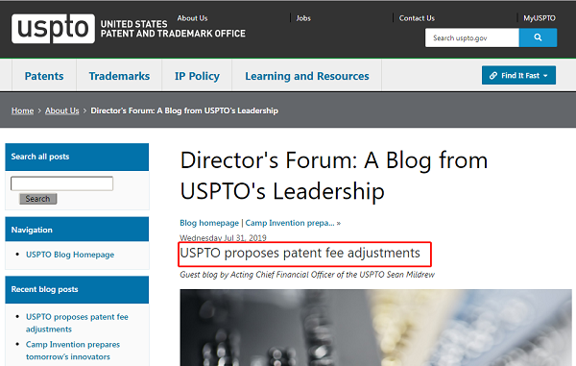Open USPTO Blog Homepage in Navigation
This screenshot has width=576, height=366.
(x=70, y=255)
